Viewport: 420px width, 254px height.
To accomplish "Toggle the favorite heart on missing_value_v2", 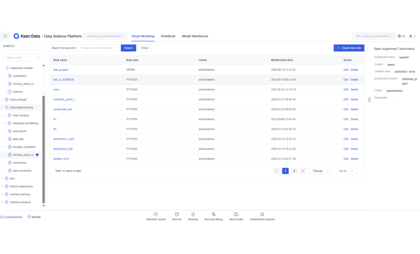I will click(37, 155).
